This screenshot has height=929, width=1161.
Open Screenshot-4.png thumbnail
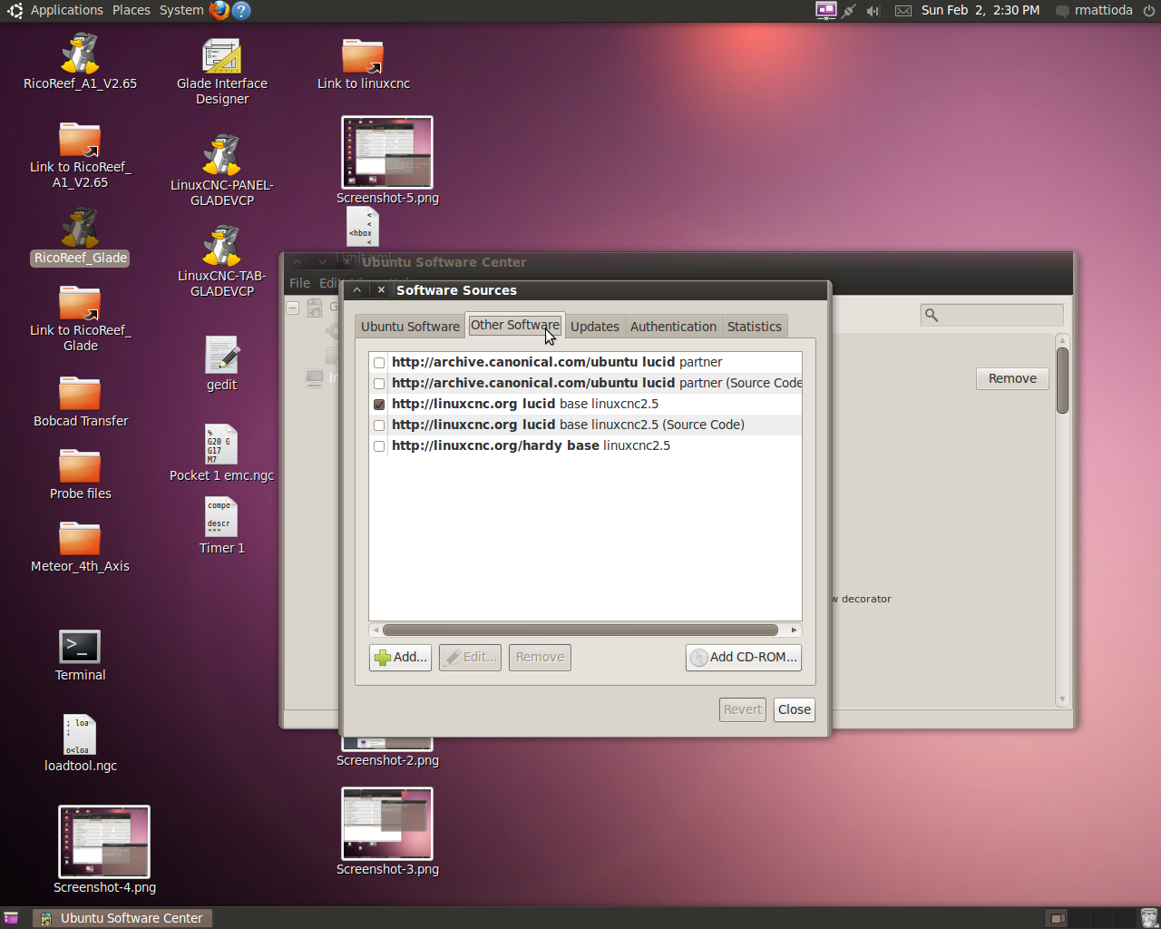[104, 842]
